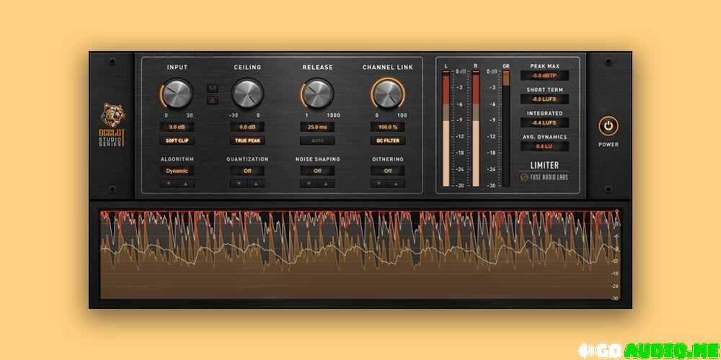Click the AVG. DYNAMICS label
Viewport: 721px width, 360px height.
(544, 137)
